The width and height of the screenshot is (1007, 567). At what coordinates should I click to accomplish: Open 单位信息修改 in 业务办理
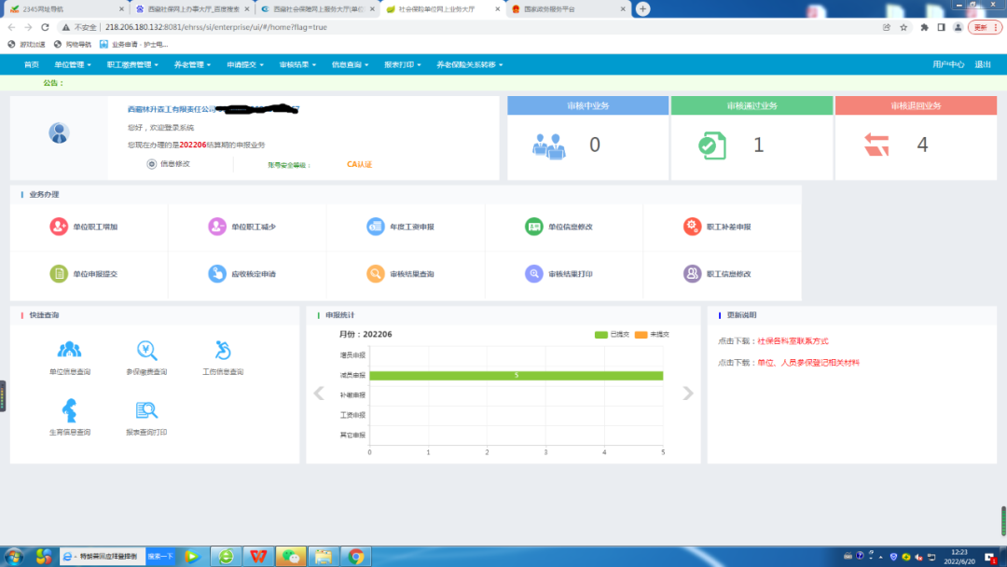coord(559,227)
